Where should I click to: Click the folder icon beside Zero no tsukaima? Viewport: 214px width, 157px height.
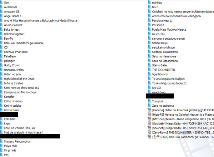pos(149,106)
